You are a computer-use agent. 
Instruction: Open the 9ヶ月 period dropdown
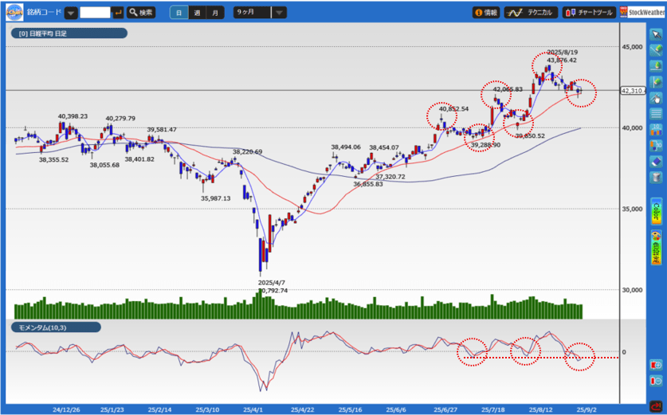coord(278,13)
